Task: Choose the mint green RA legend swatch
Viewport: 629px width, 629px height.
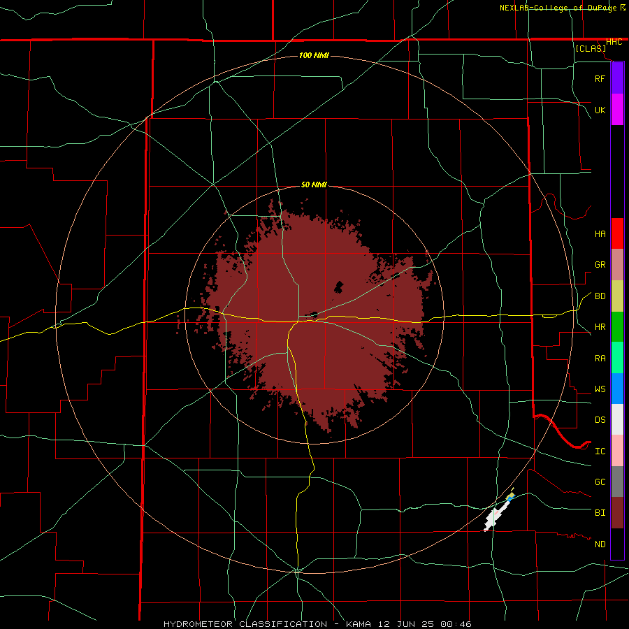Action: [x=617, y=358]
